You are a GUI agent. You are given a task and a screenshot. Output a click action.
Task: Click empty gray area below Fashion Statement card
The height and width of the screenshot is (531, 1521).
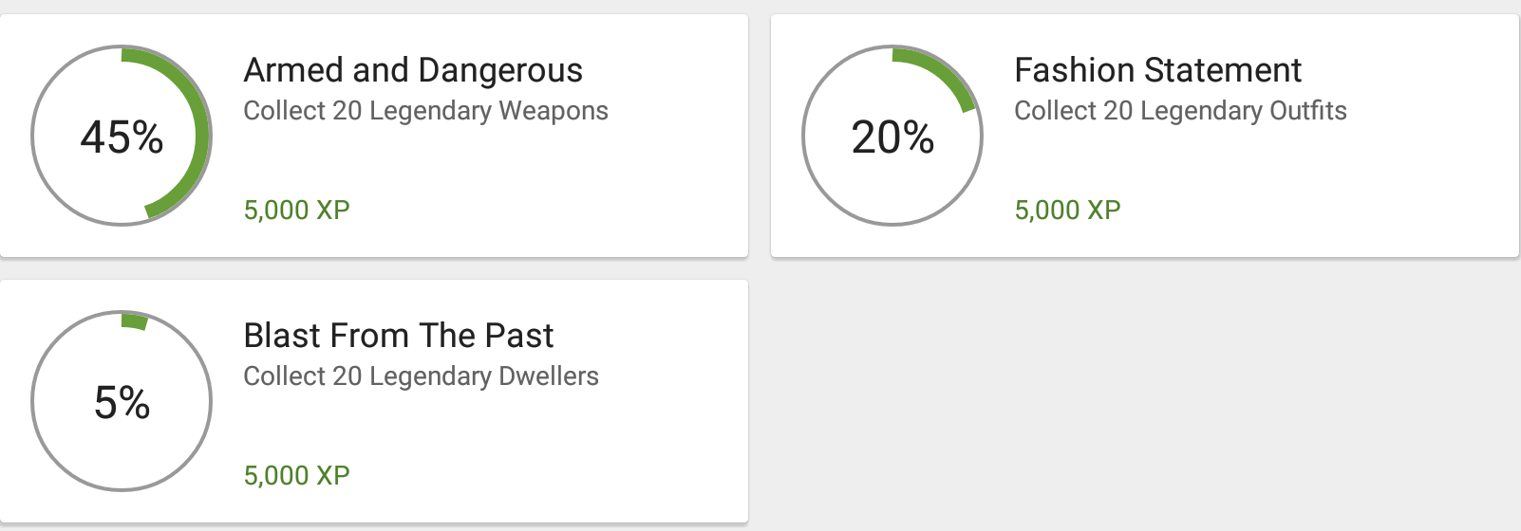click(x=1139, y=398)
